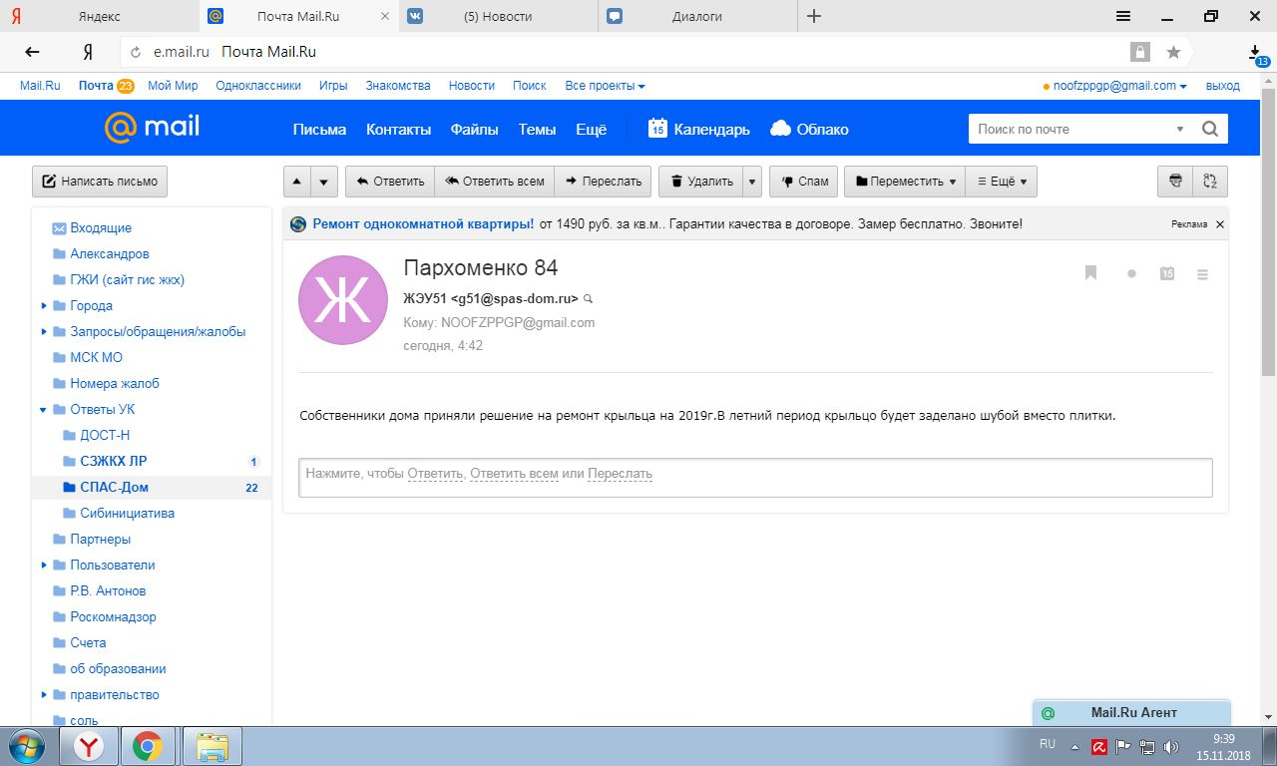
Task: Click the calendar event icon in email header
Action: click(x=1167, y=273)
